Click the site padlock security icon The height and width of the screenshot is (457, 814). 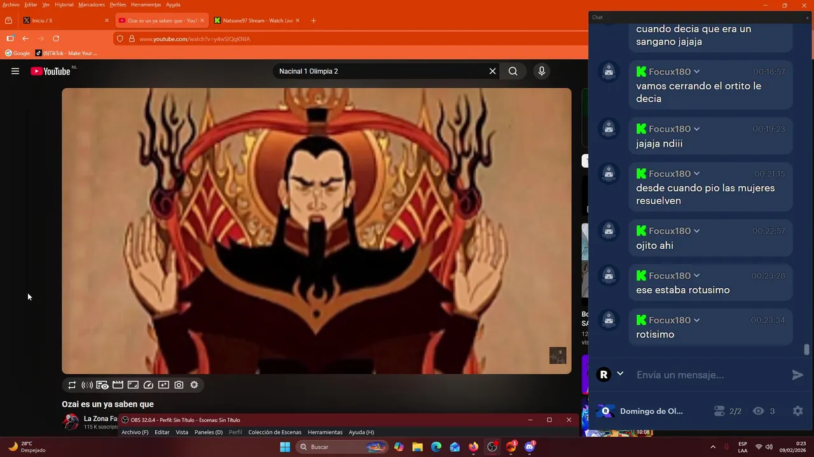coord(132,39)
